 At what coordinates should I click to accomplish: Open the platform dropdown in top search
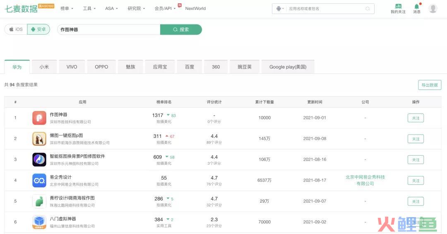280,9
